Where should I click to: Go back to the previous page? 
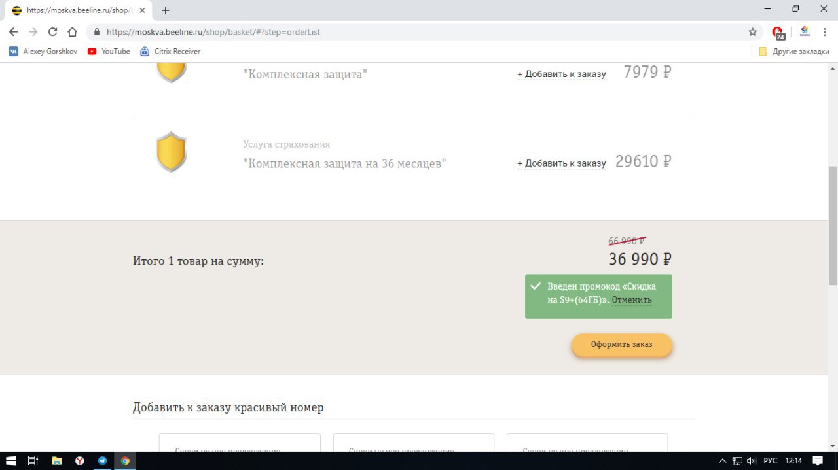(13, 31)
